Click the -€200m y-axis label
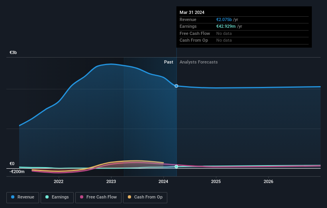 click(17, 171)
